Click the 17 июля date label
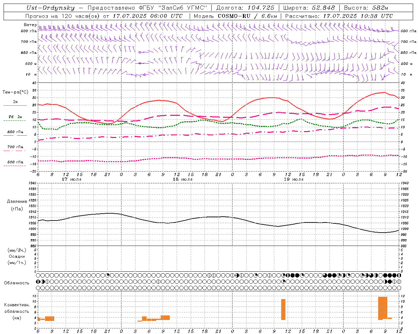This screenshot has height=334, width=418. (72, 179)
